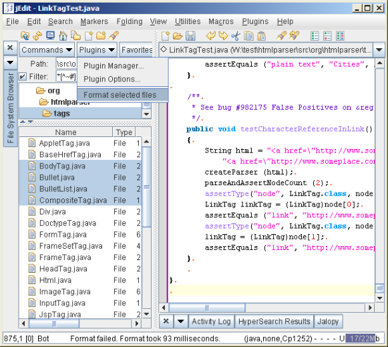Screen dimensions: 388x347
Task: Collapse the split pane using the up triangle
Action: [x=23, y=122]
